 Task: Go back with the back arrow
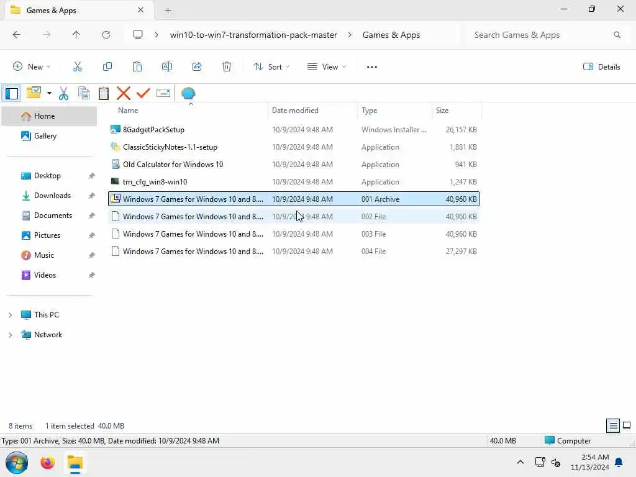coord(17,35)
